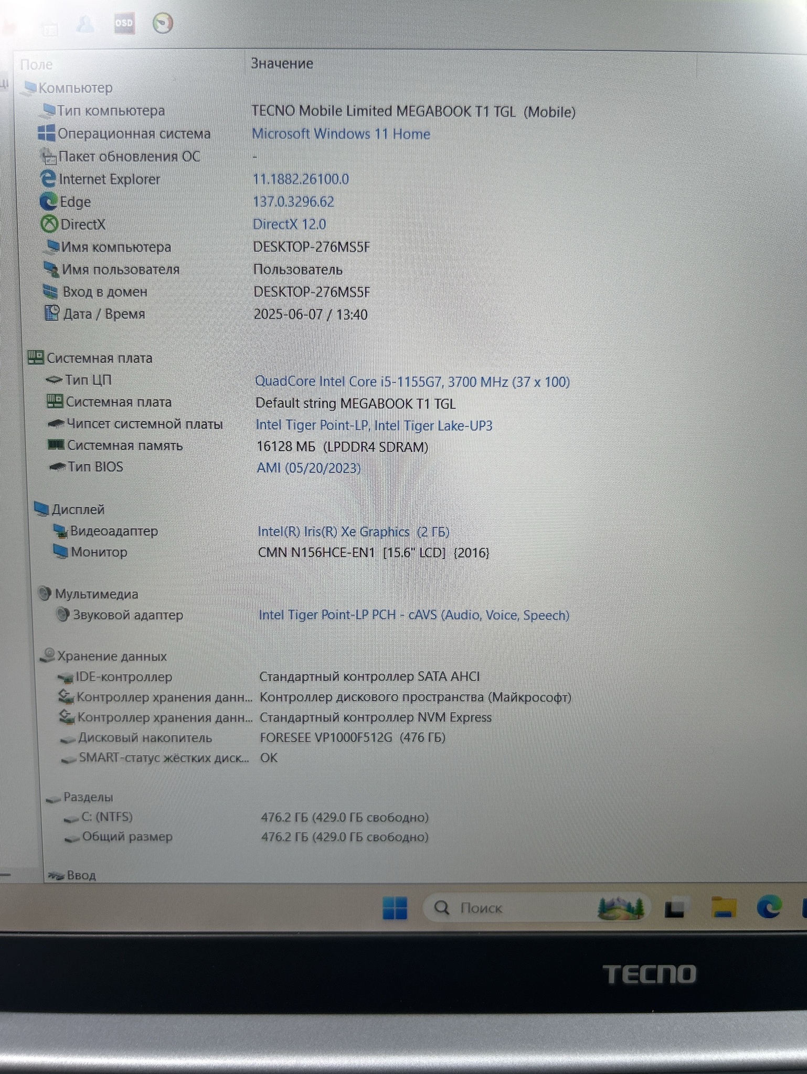The width and height of the screenshot is (807, 1074).
Task: Click the Edge row icon
Action: click(49, 201)
